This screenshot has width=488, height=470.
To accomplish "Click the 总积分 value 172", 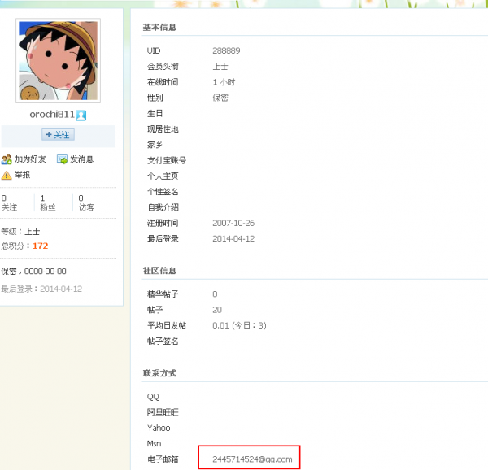I will click(x=41, y=246).
